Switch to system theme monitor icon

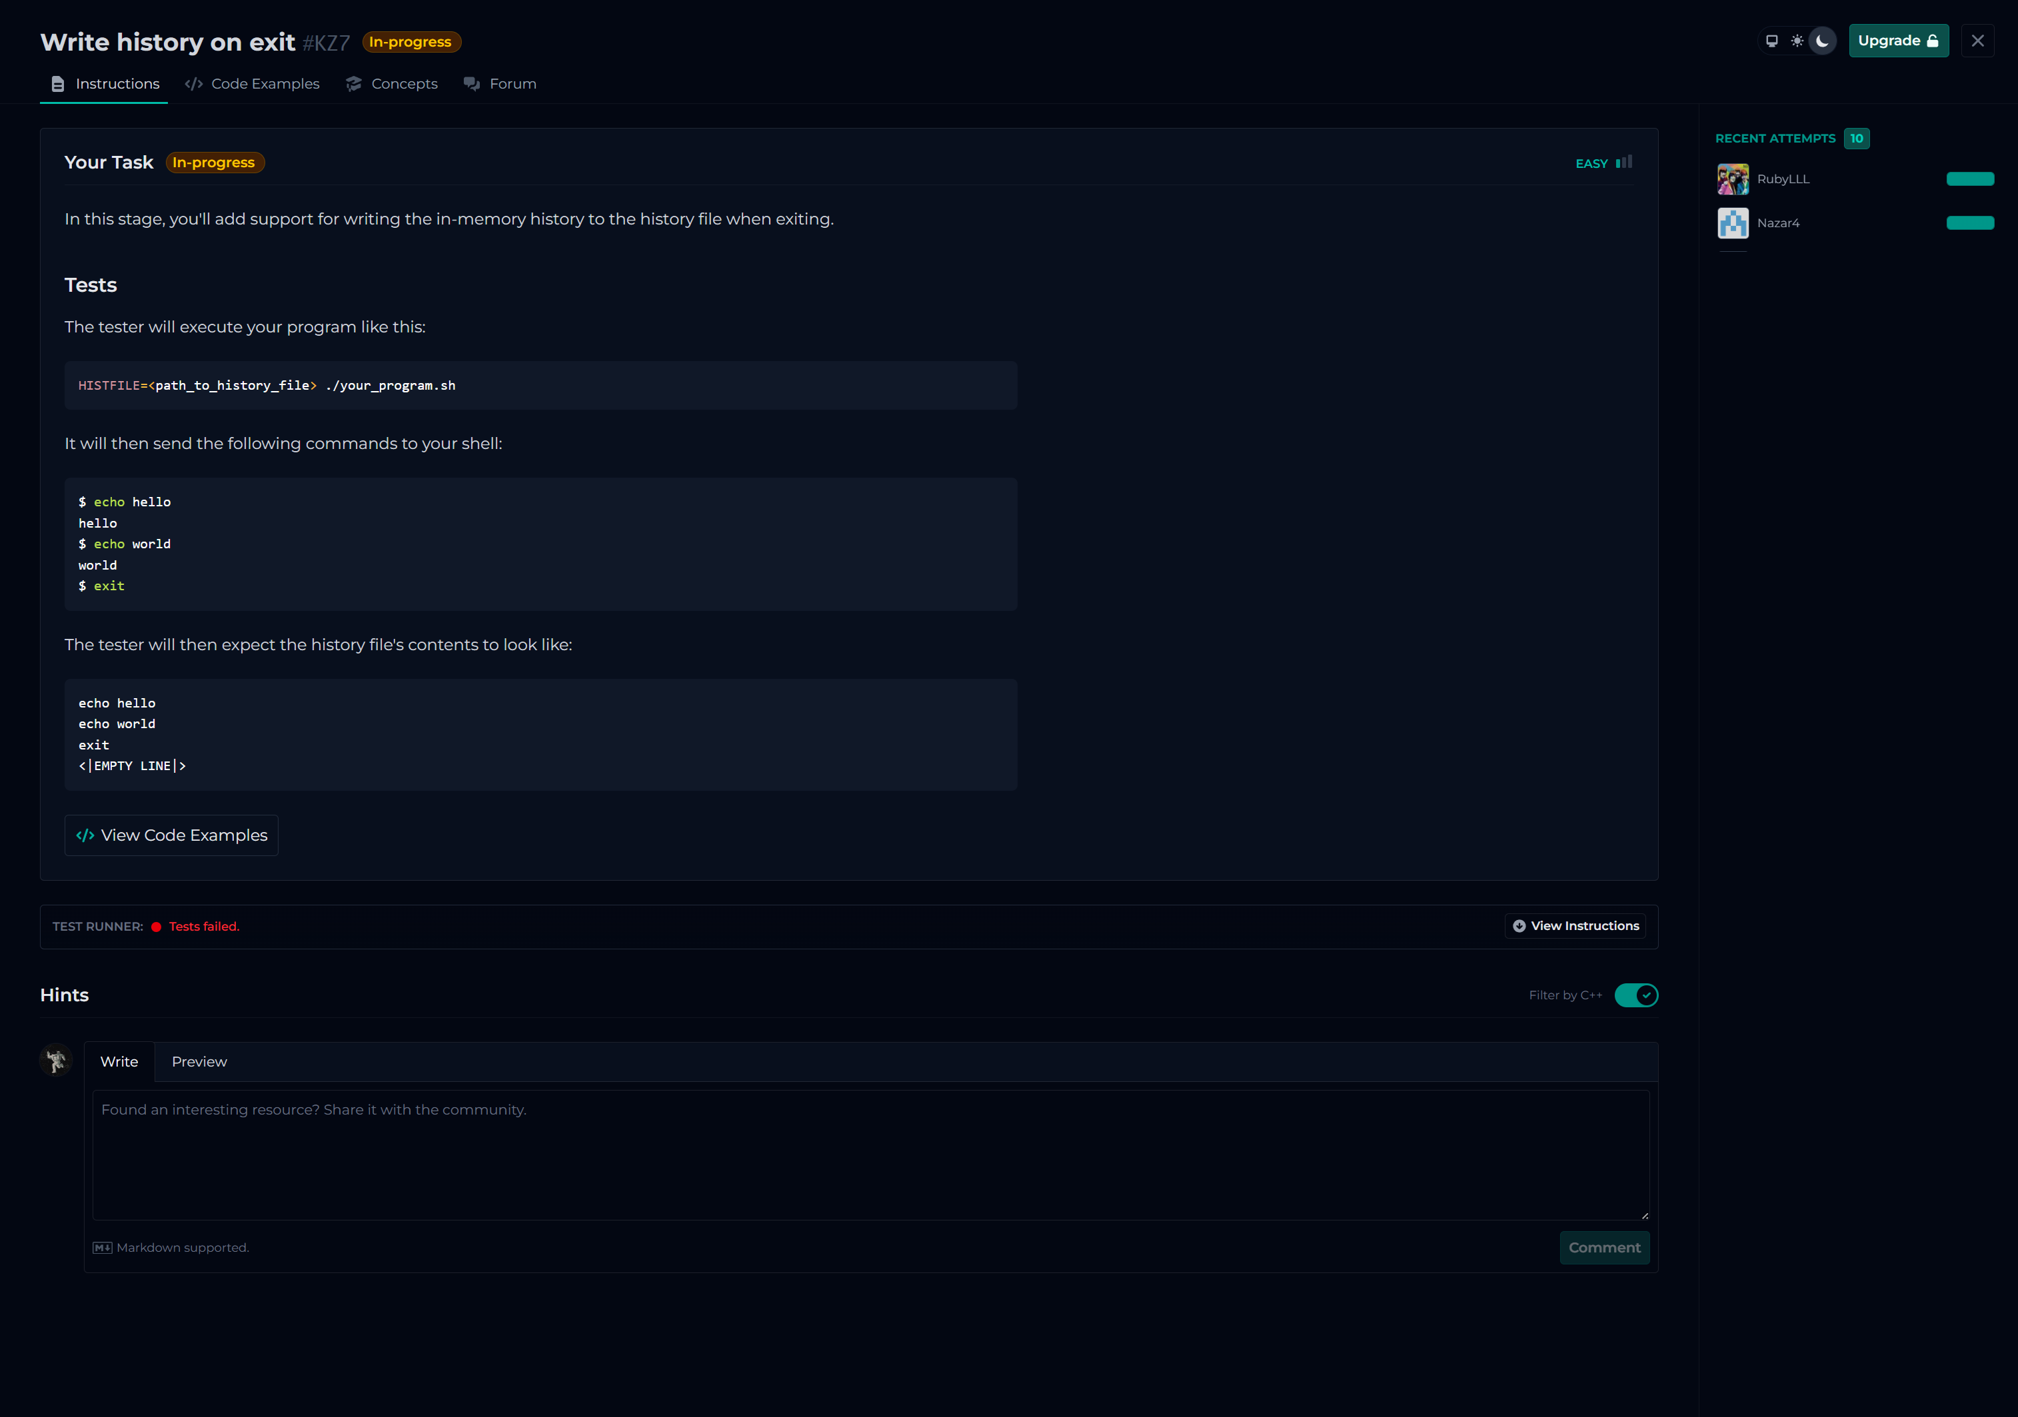(1772, 41)
